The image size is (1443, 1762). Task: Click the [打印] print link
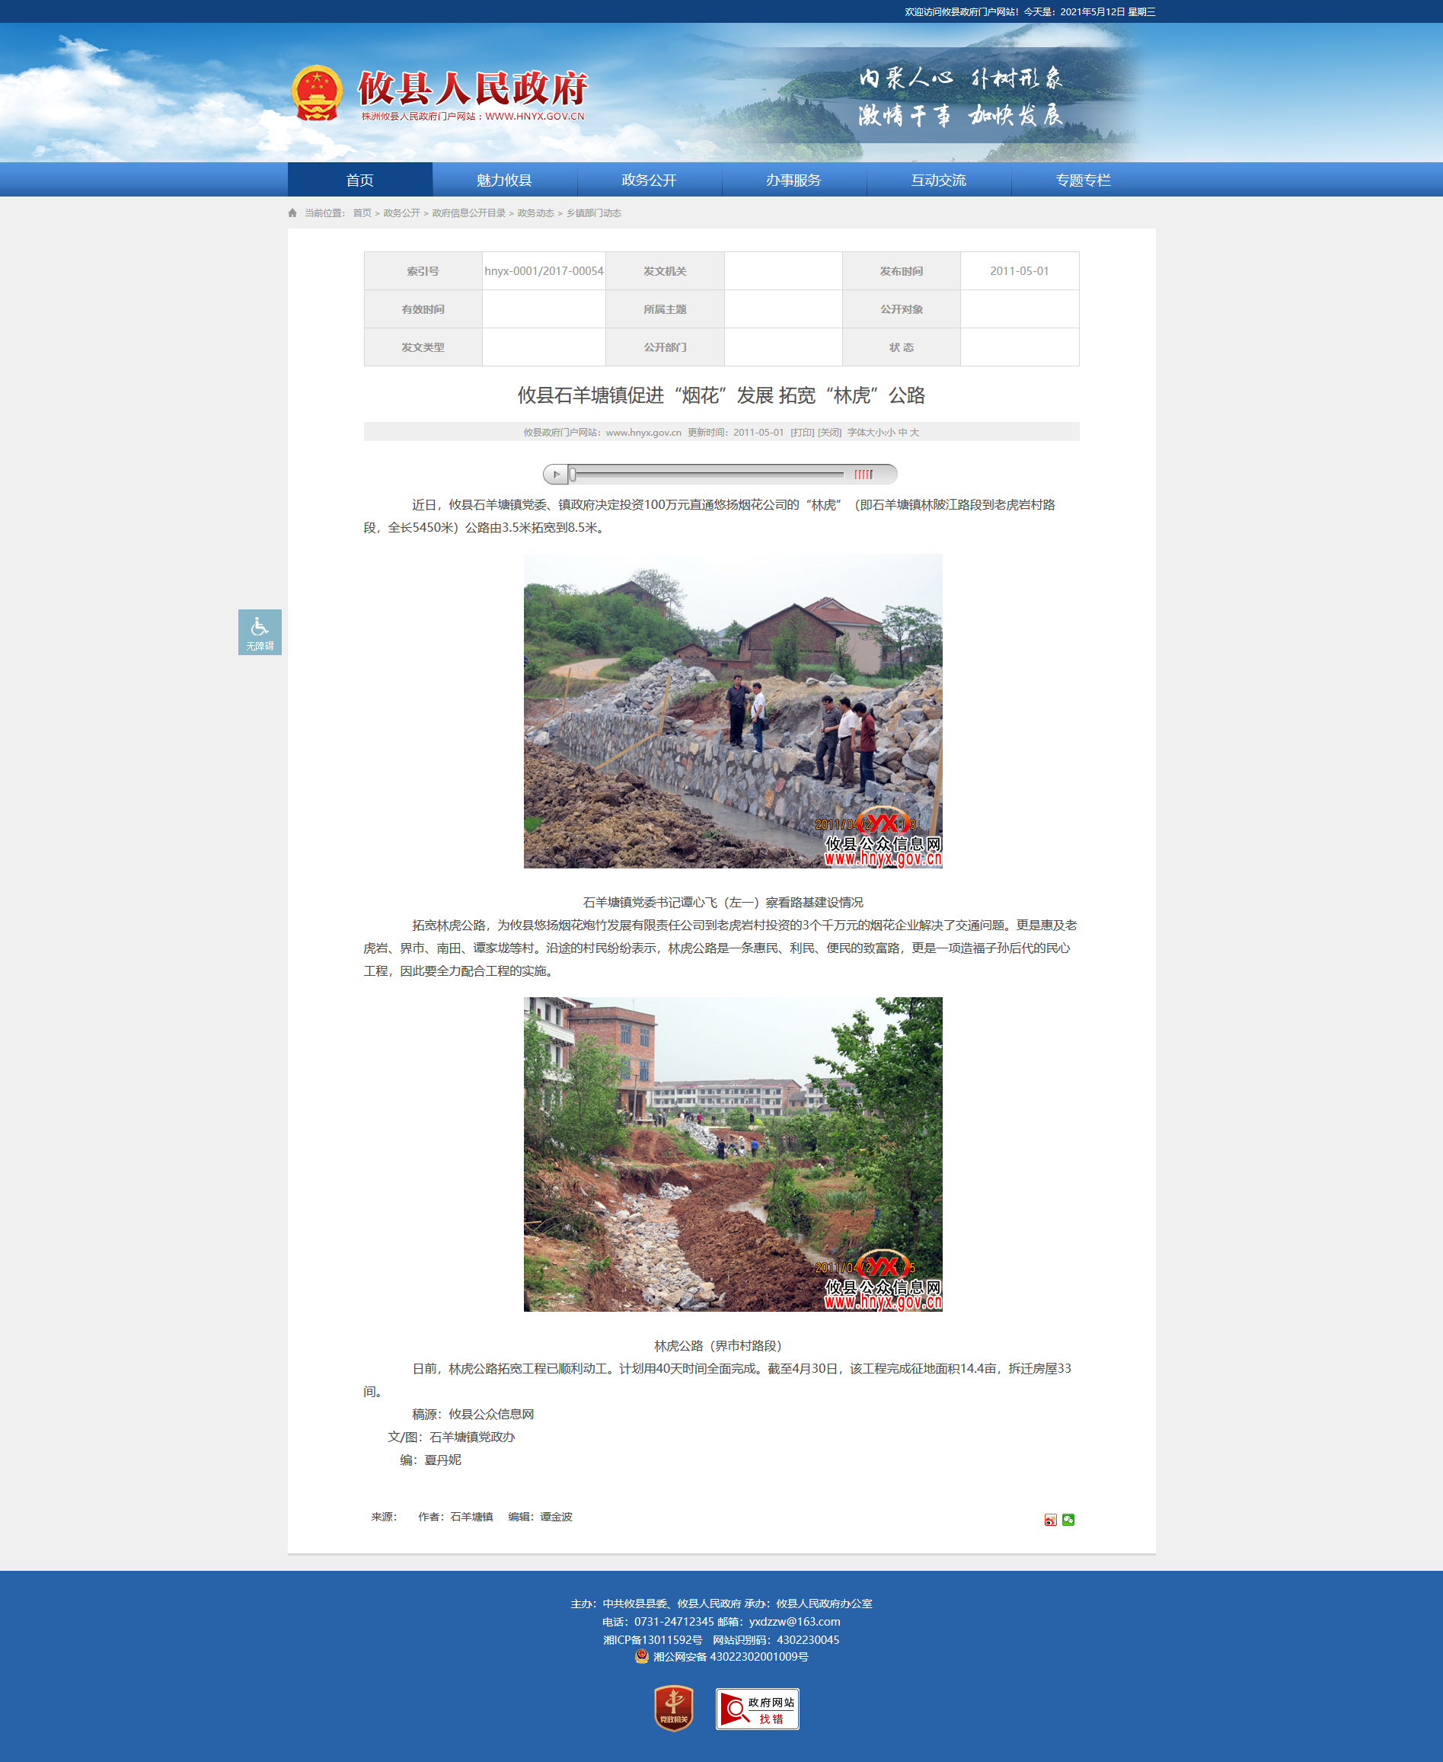(x=802, y=433)
